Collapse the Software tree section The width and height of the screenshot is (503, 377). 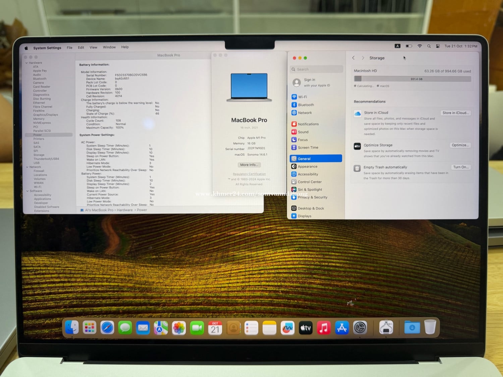tap(27, 191)
